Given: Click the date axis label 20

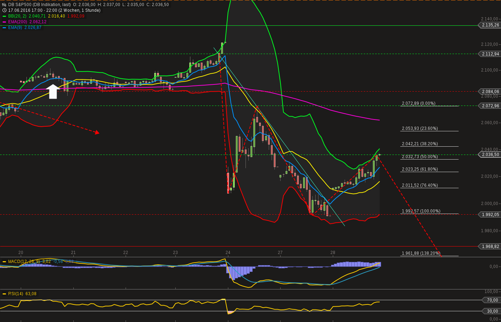Looking at the screenshot, I should pos(21,253).
